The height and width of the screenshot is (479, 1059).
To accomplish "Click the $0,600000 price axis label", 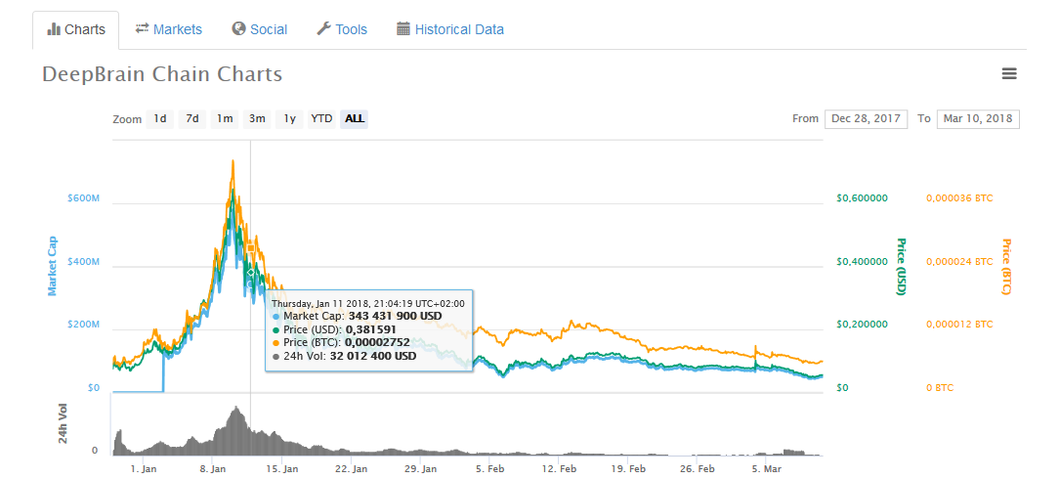I will (862, 197).
